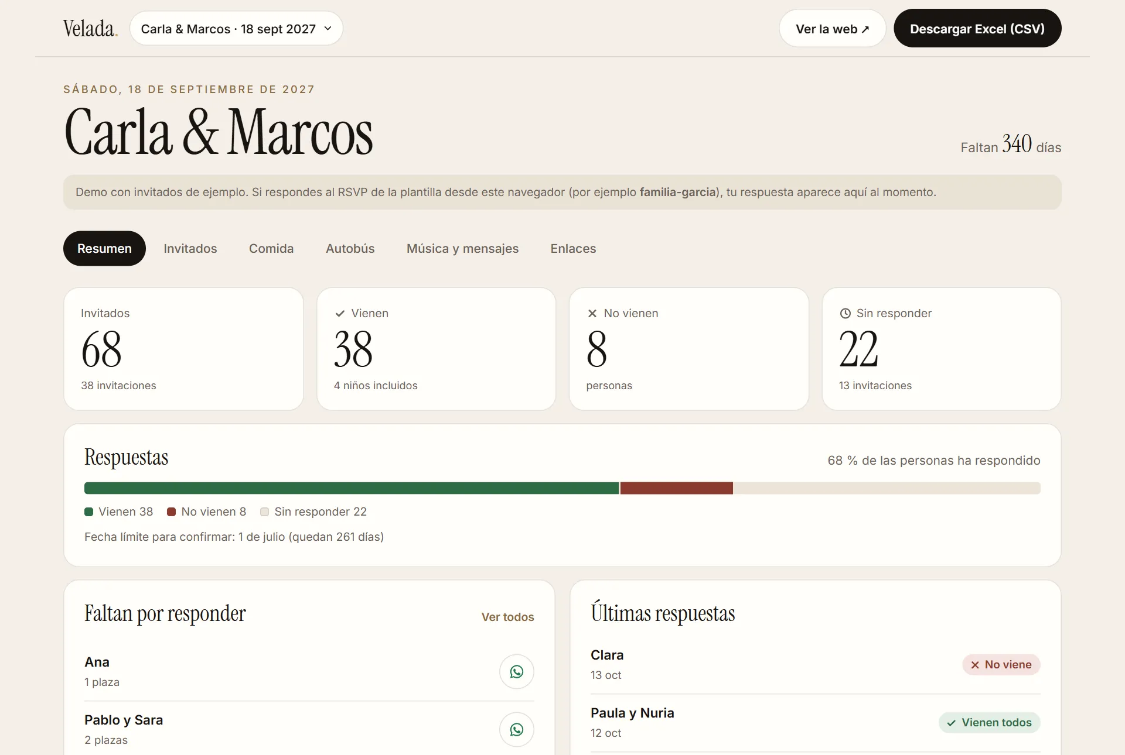
Task: Click the '68 % de las personas ha respondido' text
Action: (934, 461)
